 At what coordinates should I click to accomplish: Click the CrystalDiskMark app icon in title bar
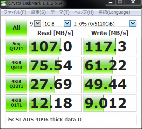[x=4, y=3]
